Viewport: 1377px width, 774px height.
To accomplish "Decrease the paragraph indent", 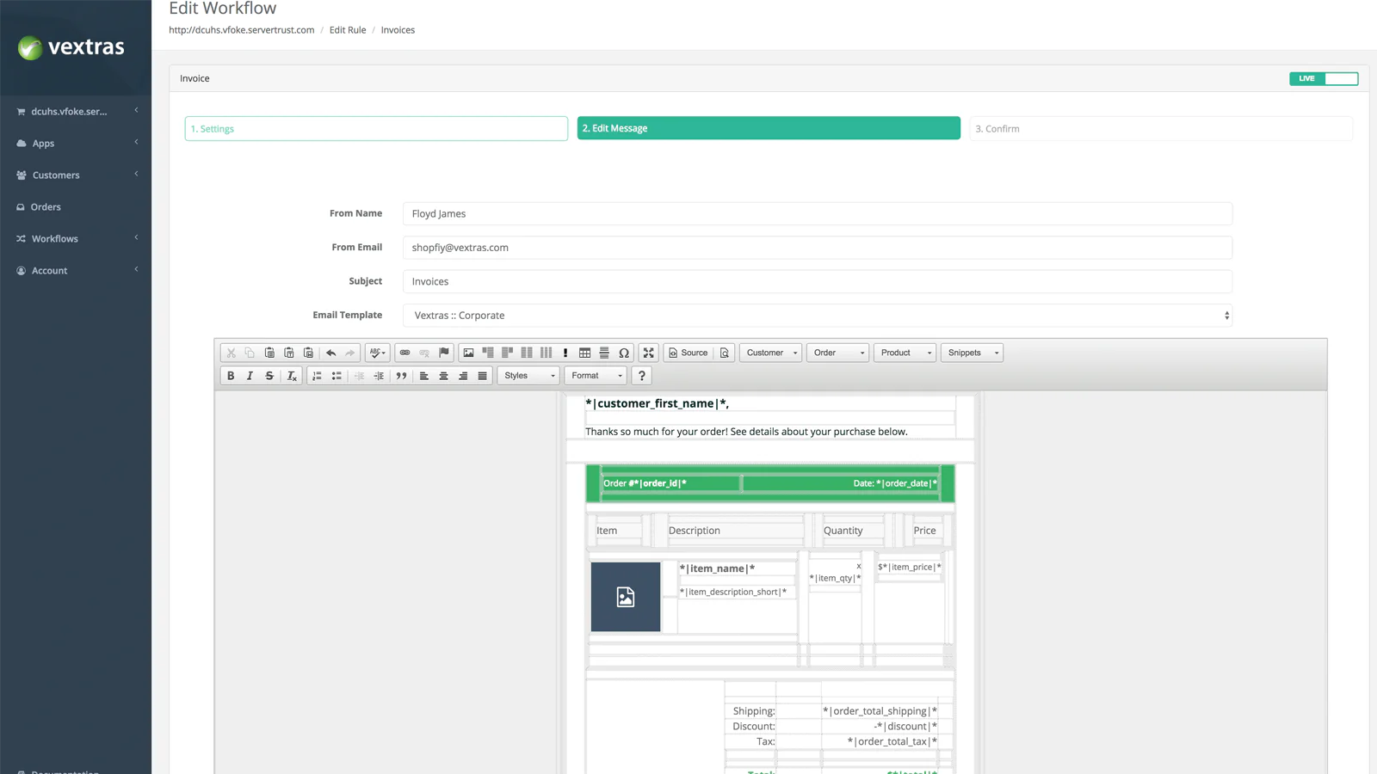I will coord(359,376).
